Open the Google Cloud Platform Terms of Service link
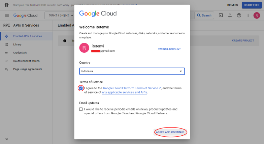This screenshot has width=264, height=144. [130, 88]
